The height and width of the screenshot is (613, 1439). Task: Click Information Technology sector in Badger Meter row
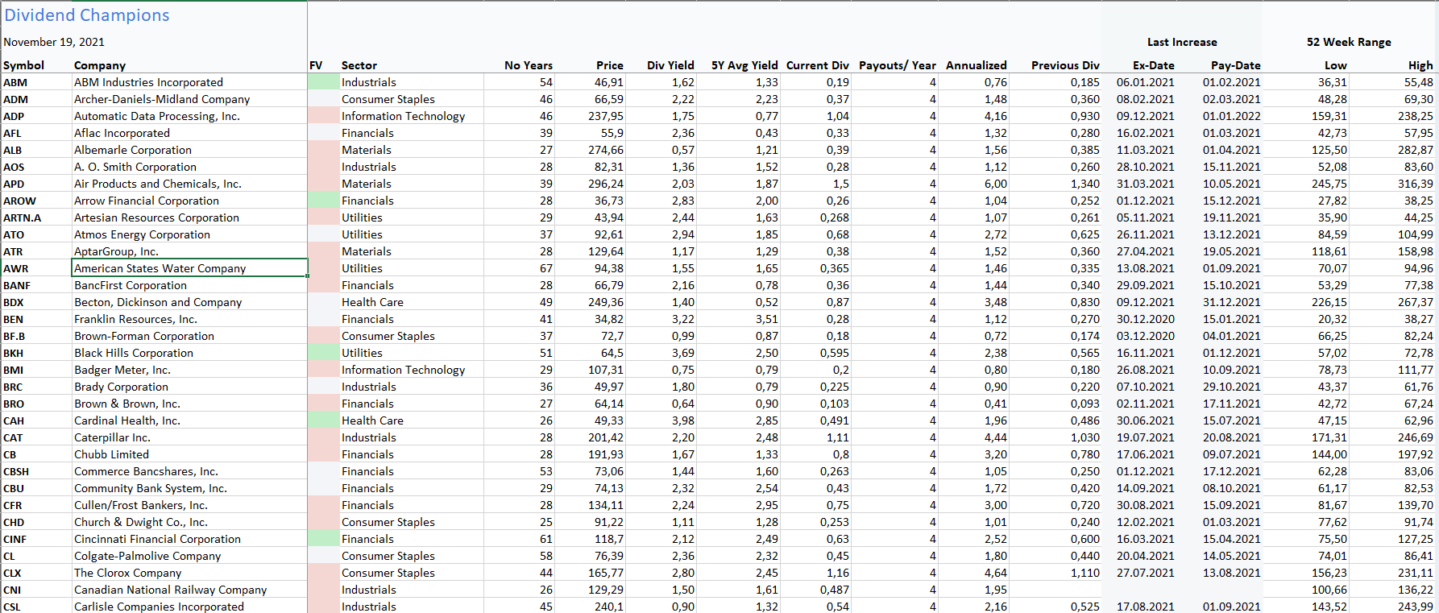pos(403,370)
